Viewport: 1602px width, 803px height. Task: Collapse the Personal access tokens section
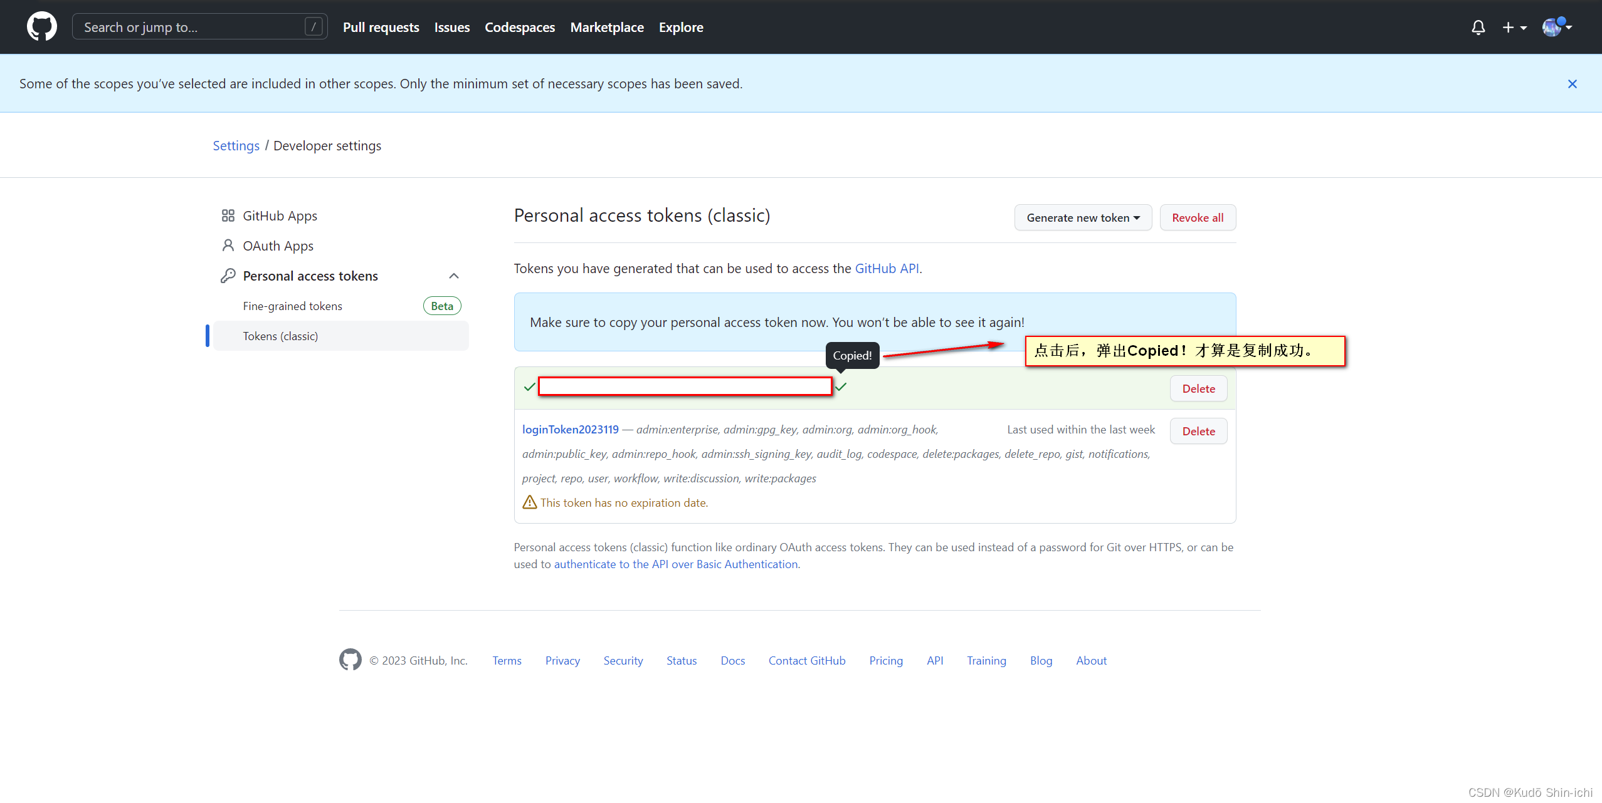[x=454, y=276]
